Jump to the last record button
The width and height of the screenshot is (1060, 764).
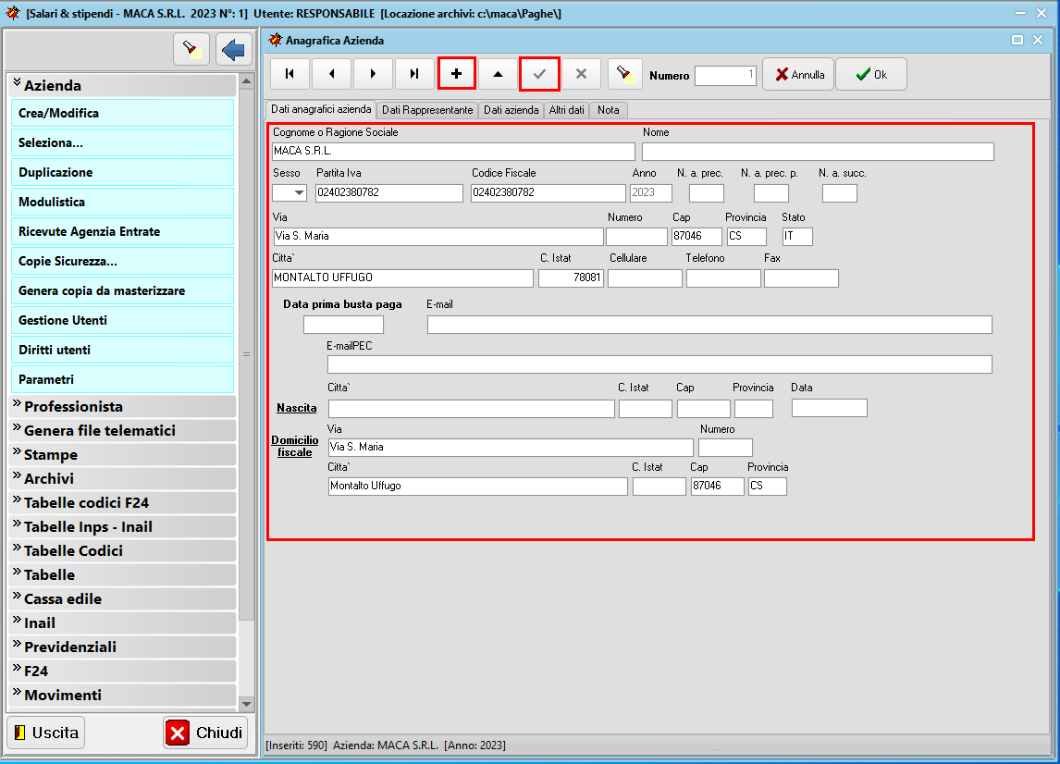coord(414,74)
